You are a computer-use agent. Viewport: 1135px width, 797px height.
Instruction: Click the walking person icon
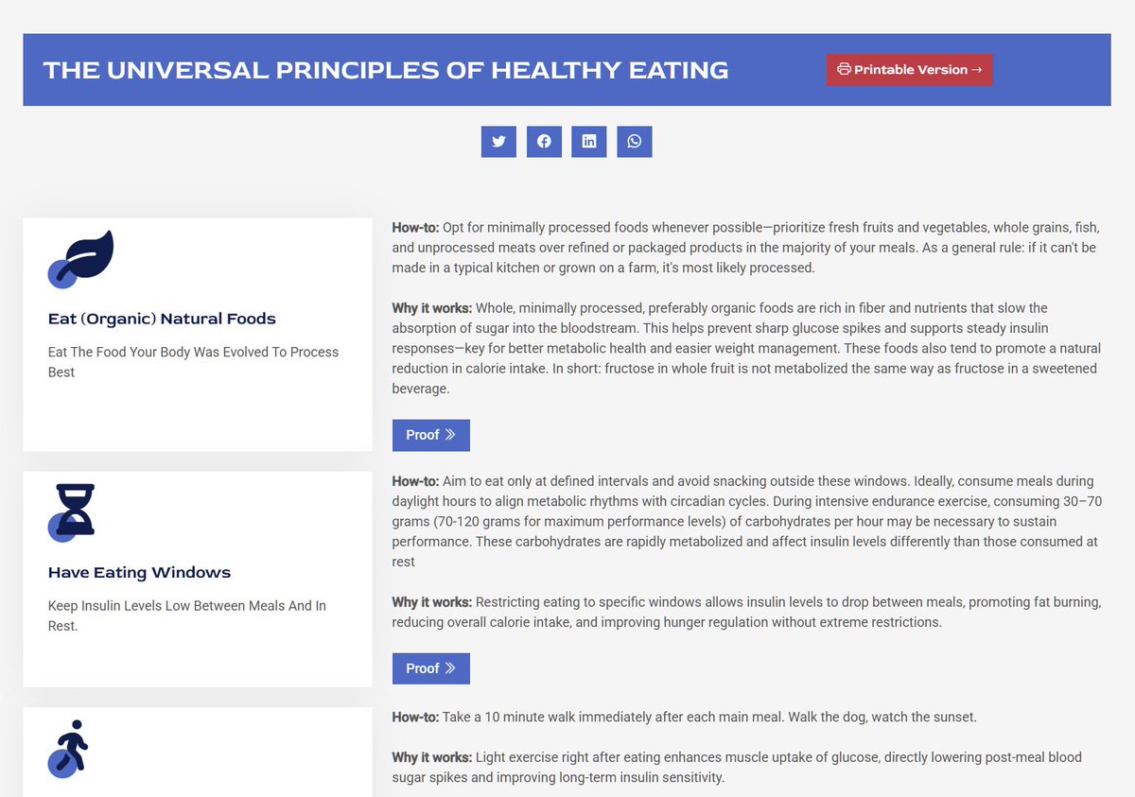click(71, 746)
